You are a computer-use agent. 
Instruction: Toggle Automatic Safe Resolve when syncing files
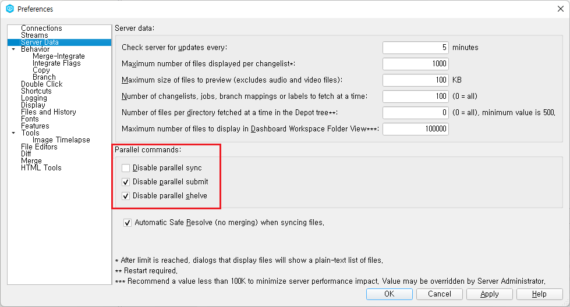128,223
